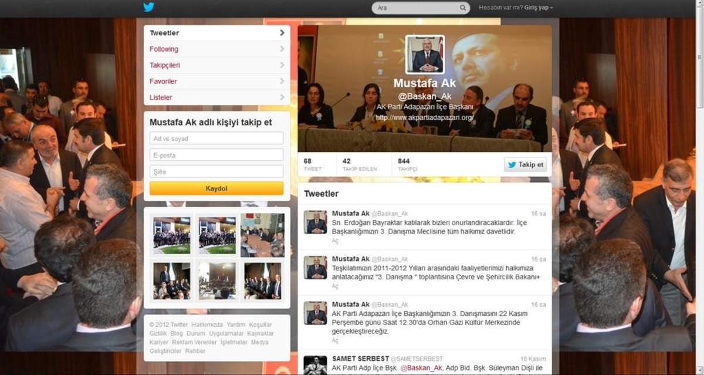Open the Koşullar footer link
Viewport: 704px width, 375px height.
pyautogui.click(x=260, y=325)
